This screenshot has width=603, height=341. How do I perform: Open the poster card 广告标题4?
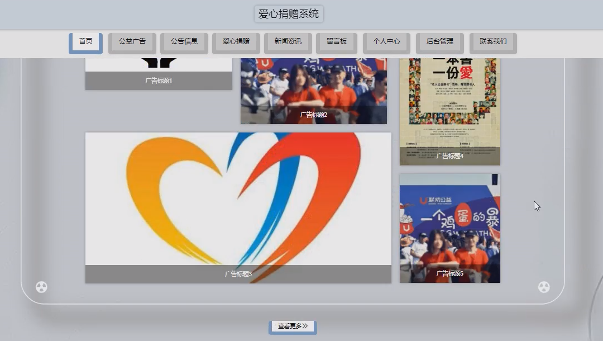click(450, 112)
